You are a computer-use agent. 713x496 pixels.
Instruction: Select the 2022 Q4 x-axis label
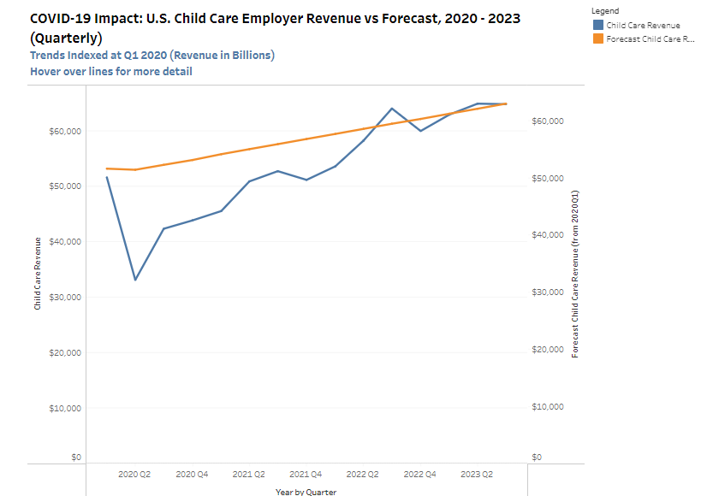(x=420, y=473)
